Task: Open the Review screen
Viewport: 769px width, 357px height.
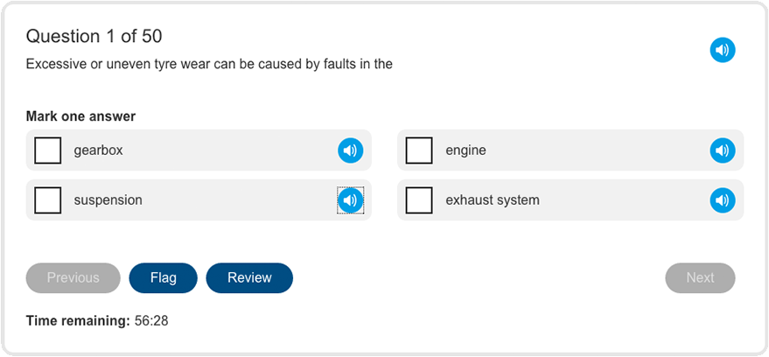Action: click(x=249, y=278)
